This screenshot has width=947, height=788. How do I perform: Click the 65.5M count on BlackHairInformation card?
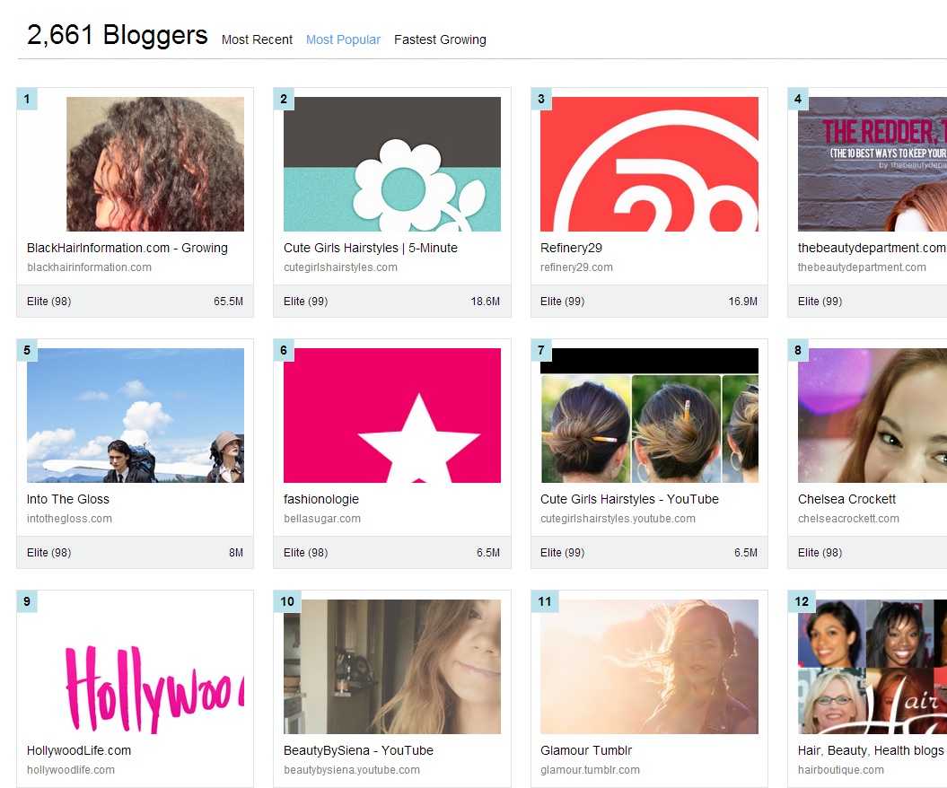tap(228, 302)
